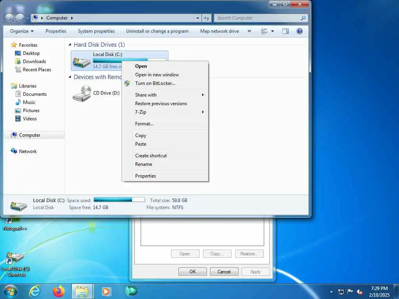Open the address bar history dropdown
399x299 pixels.
click(x=198, y=18)
